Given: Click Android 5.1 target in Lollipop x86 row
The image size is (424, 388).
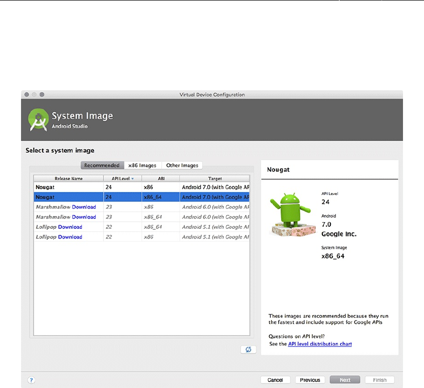Looking at the screenshot, I should click(x=215, y=237).
